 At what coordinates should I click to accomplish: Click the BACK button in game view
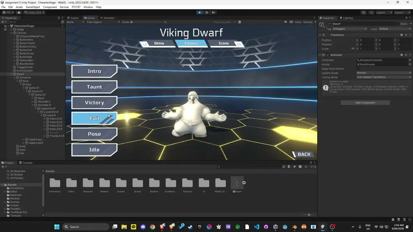[303, 154]
